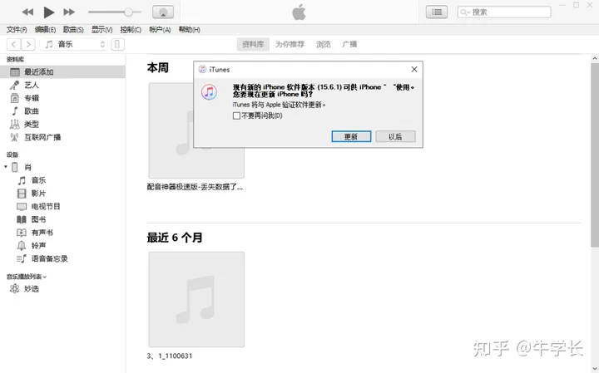
Task: Skip ahead with the fast-forward button
Action: tap(69, 12)
